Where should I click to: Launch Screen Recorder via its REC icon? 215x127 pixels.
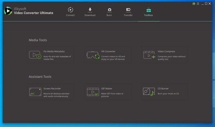tap(35, 92)
